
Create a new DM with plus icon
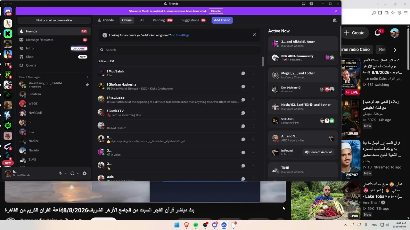[x=87, y=77]
